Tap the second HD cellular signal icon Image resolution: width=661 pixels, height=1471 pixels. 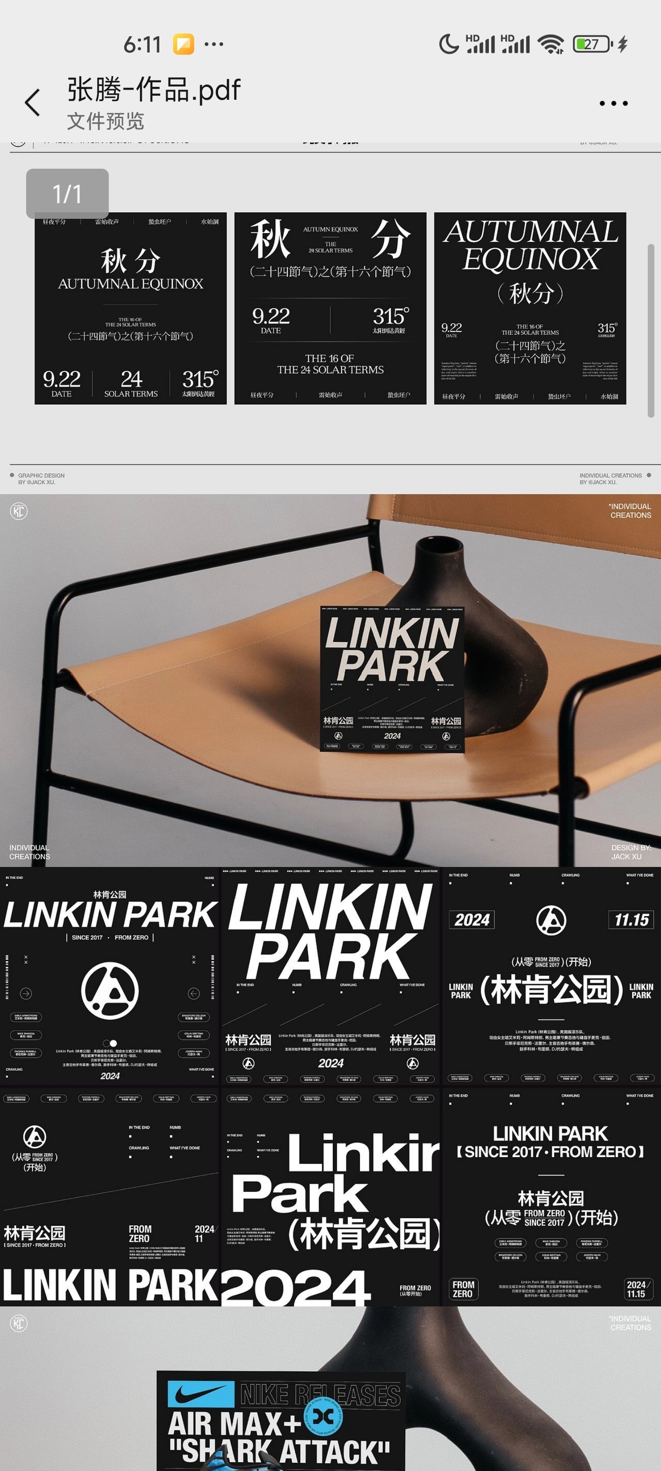pyautogui.click(x=515, y=44)
